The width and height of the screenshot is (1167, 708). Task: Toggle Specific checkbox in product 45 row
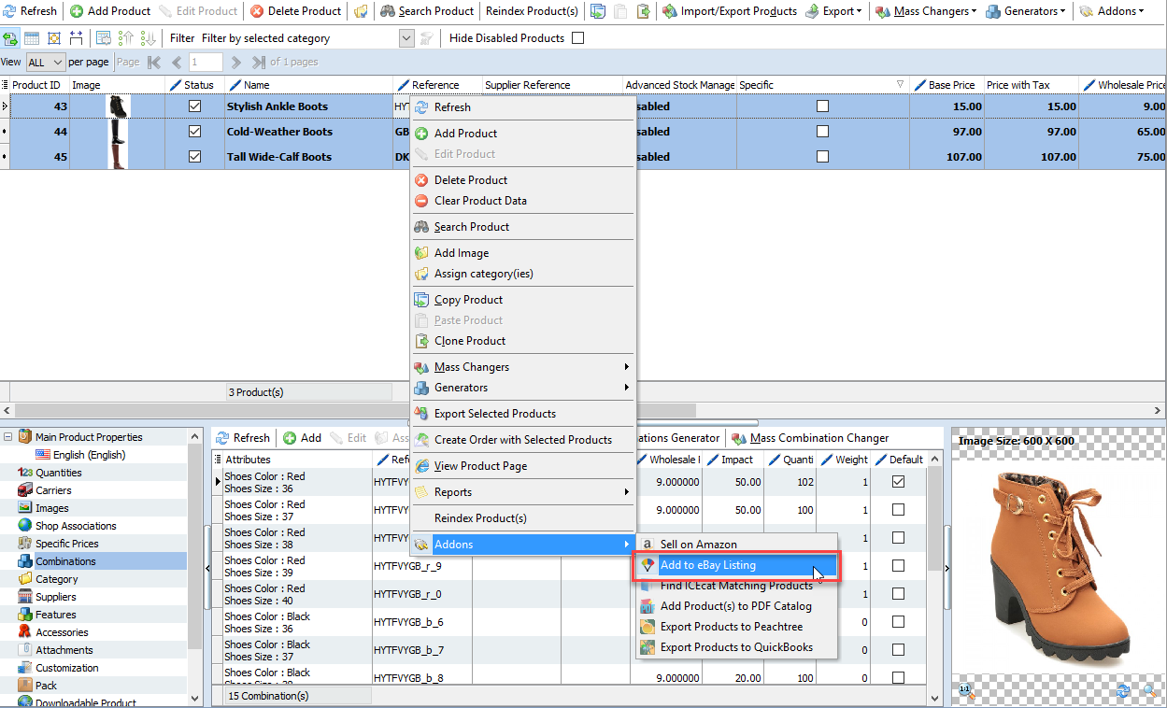click(x=822, y=157)
